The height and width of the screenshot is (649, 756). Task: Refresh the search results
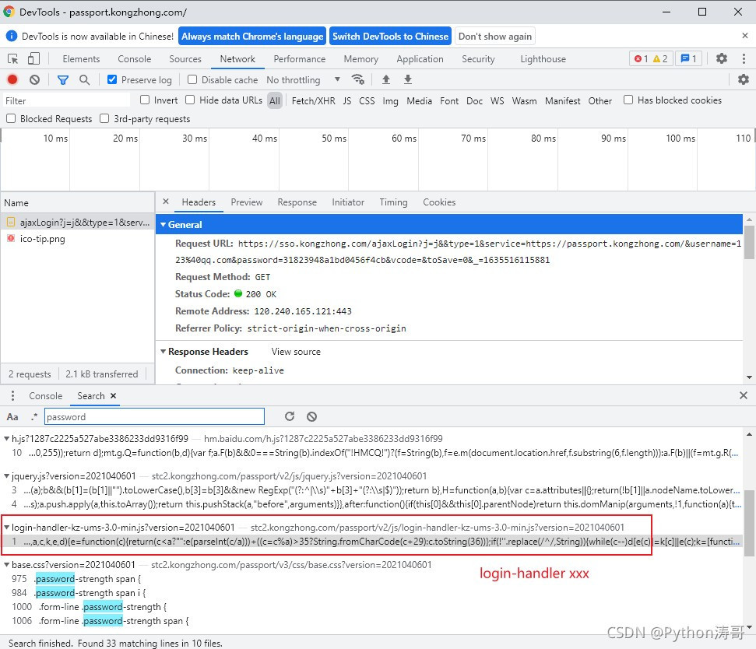pyautogui.click(x=290, y=416)
